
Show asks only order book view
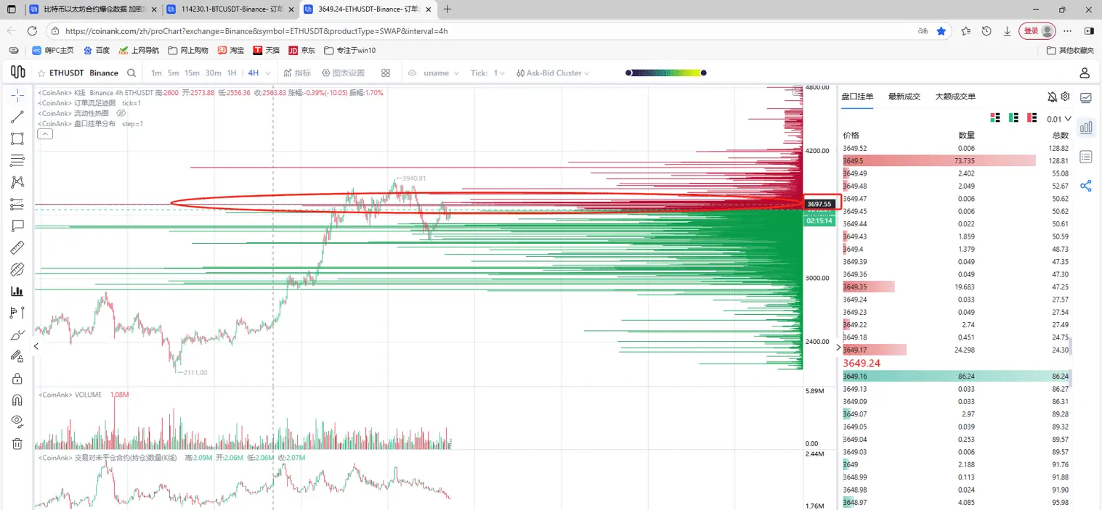tap(1032, 118)
